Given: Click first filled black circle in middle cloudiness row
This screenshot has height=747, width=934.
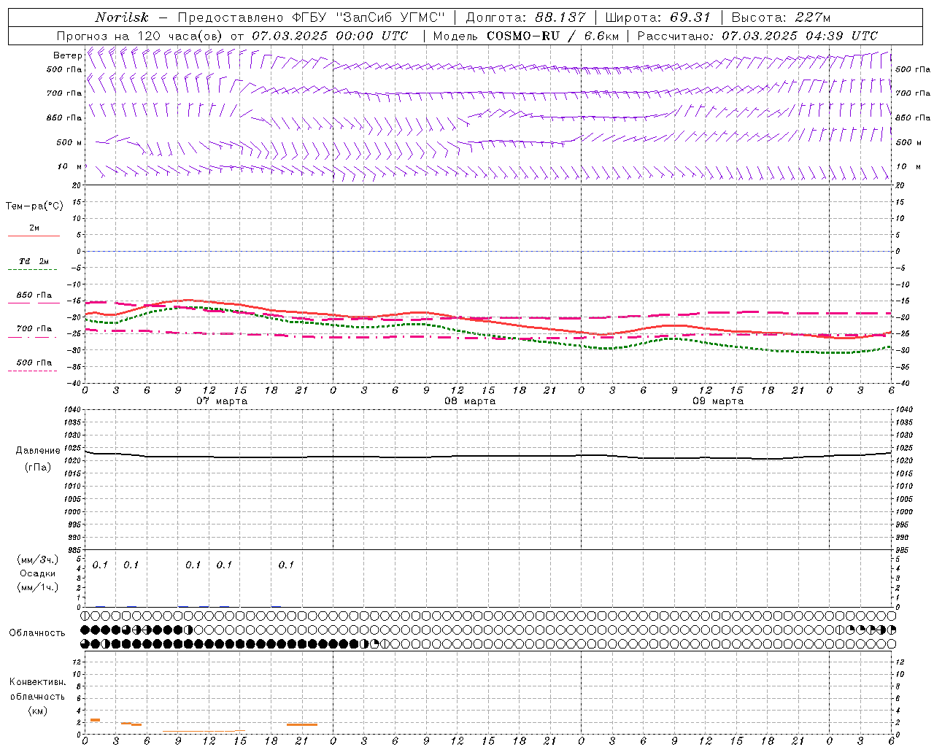Looking at the screenshot, I should 85,630.
